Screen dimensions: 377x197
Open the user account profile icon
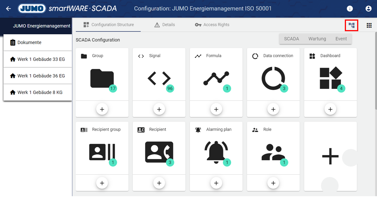[x=368, y=9]
